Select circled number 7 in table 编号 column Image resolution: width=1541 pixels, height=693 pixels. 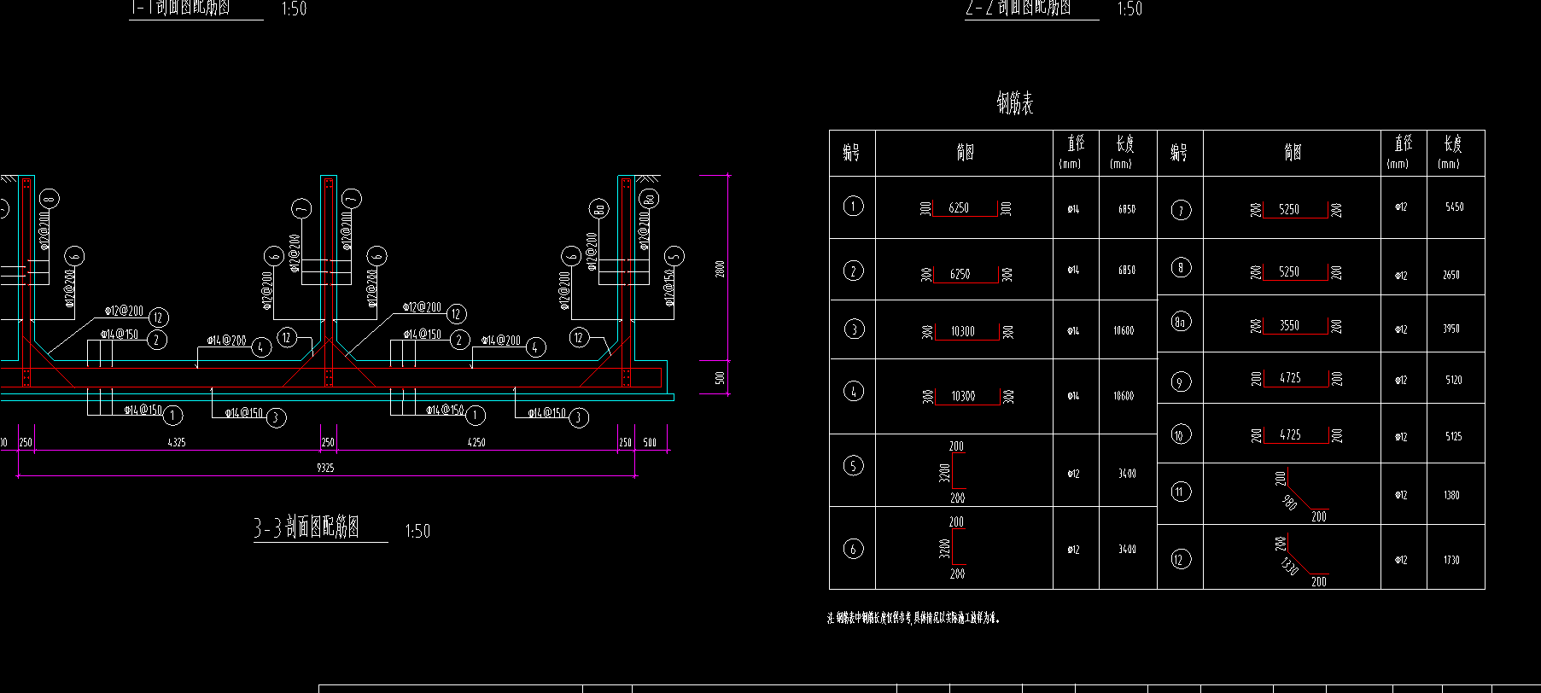click(x=1181, y=210)
